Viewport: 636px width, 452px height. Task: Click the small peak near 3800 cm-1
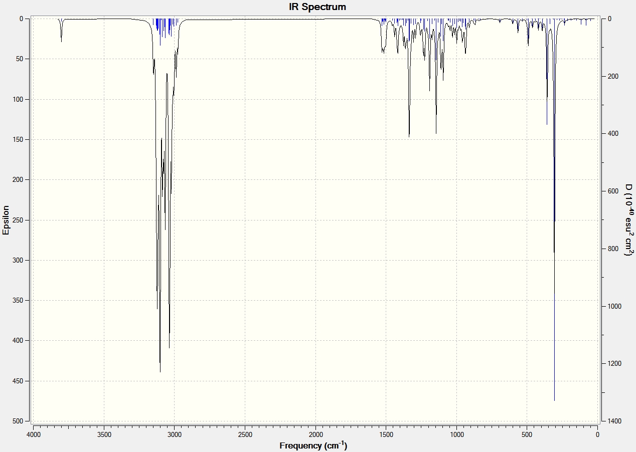click(x=61, y=42)
